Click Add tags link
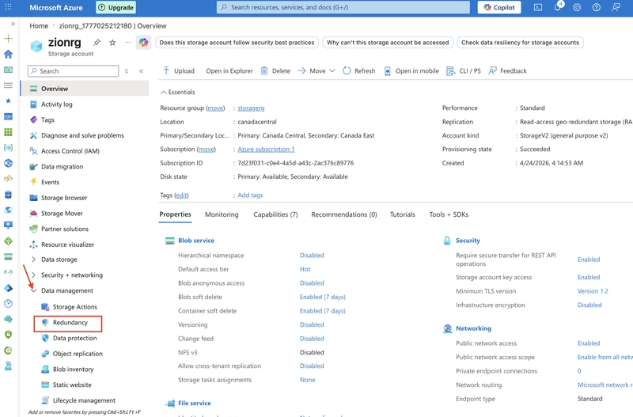Screen dimensions: 633x417 [250, 195]
